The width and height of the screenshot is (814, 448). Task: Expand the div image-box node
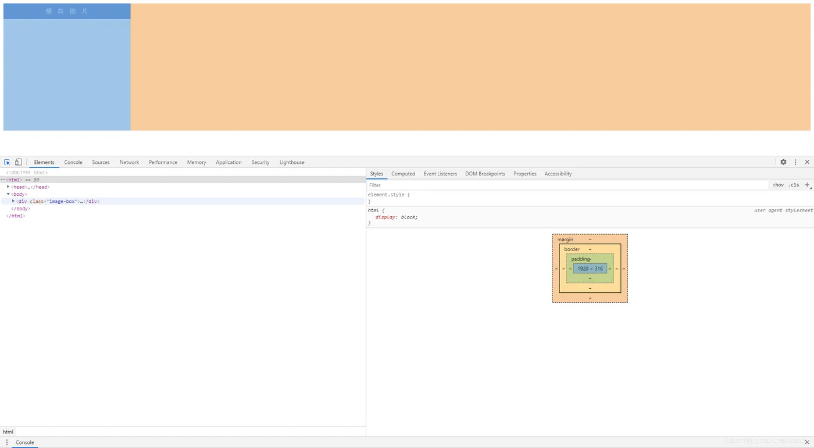13,201
